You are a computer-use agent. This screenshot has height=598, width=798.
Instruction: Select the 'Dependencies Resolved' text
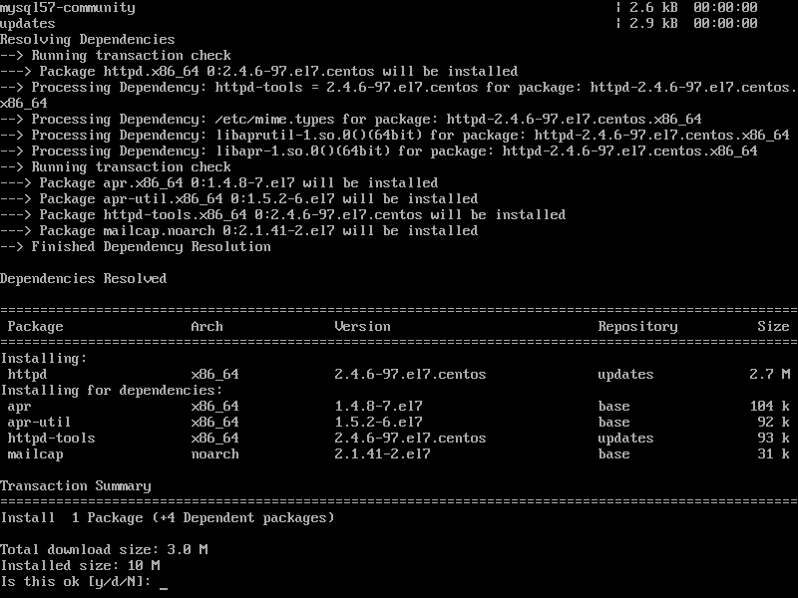(84, 279)
